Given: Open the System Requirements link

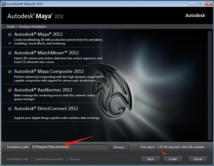Looking at the screenshot, I should point(49,159).
